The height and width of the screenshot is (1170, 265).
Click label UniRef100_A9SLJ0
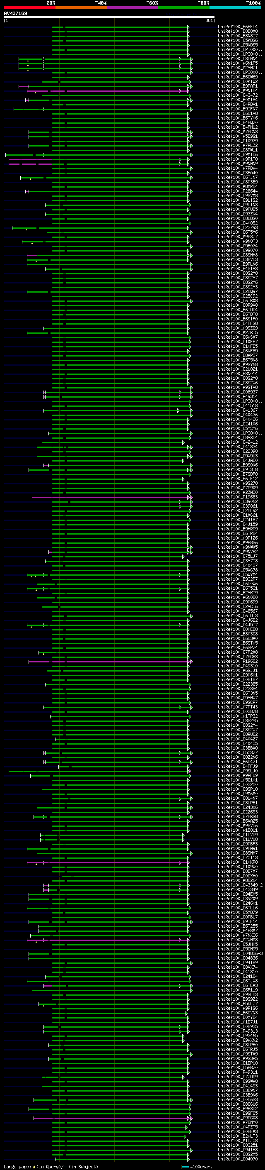click(238, 771)
